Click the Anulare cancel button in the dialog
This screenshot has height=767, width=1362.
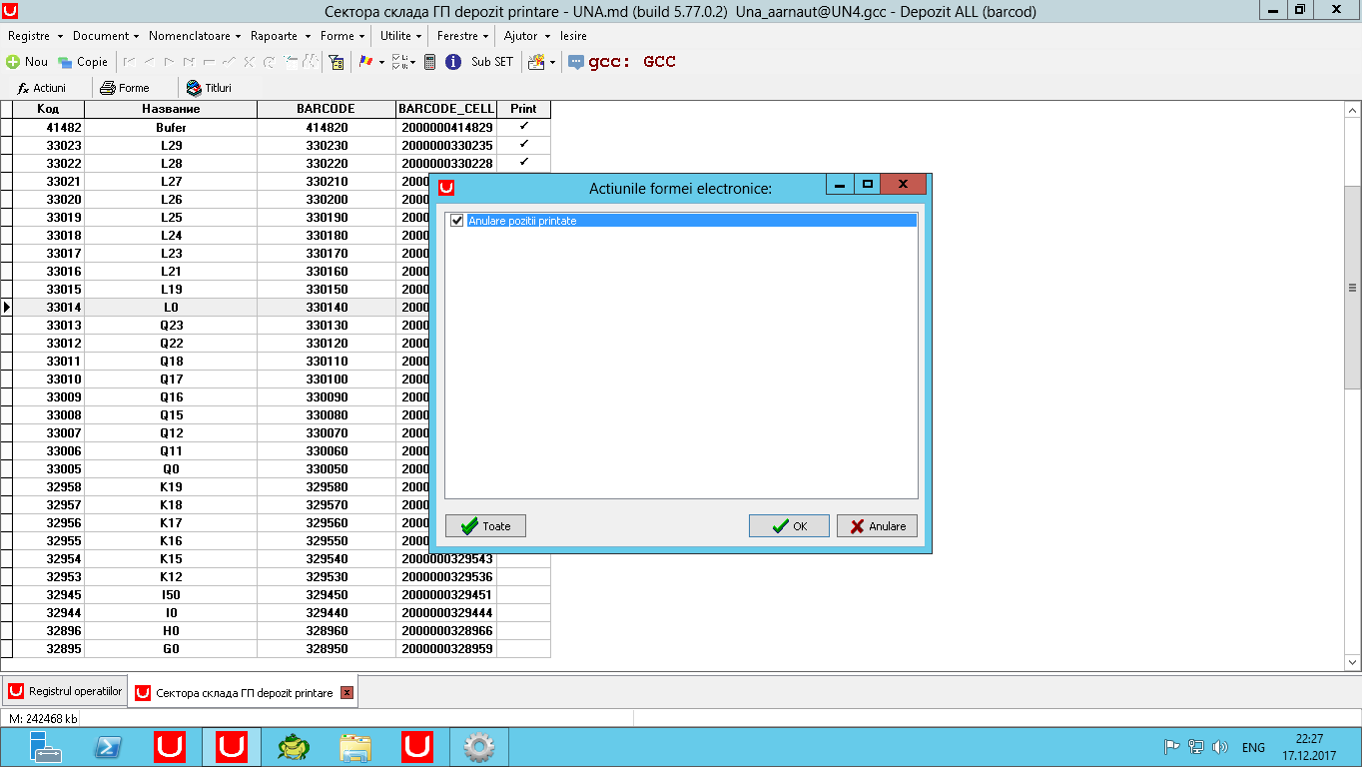(877, 526)
